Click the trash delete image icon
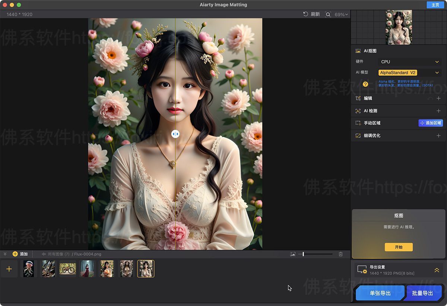This screenshot has width=447, height=306. click(x=340, y=254)
